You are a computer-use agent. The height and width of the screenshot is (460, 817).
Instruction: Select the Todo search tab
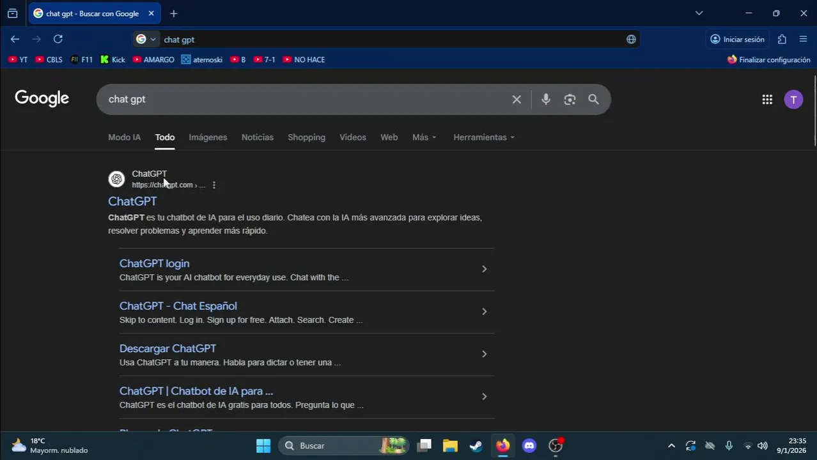165,137
